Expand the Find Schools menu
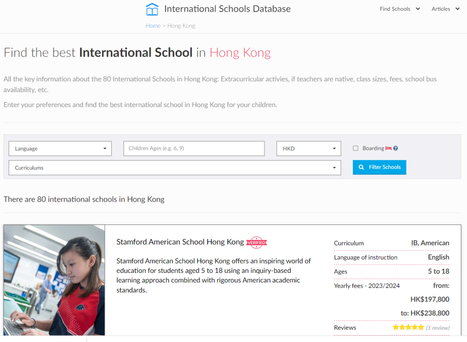The width and height of the screenshot is (467, 342). pos(400,9)
